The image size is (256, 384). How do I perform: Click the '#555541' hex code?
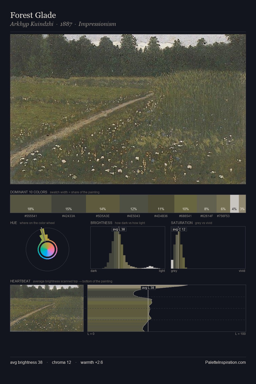click(31, 216)
